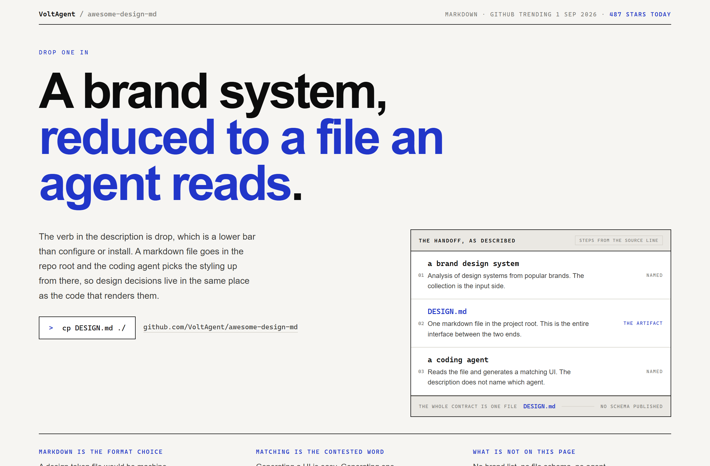Image resolution: width=710 pixels, height=466 pixels.
Task: Click NAMED tag on brand design system row
Action: (x=654, y=275)
